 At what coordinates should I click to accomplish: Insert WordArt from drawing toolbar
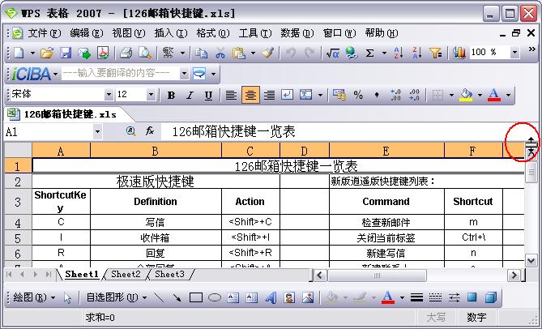pyautogui.click(x=271, y=297)
